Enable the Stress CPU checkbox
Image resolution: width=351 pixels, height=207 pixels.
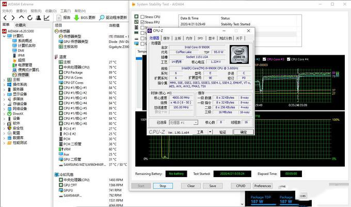point(142,17)
